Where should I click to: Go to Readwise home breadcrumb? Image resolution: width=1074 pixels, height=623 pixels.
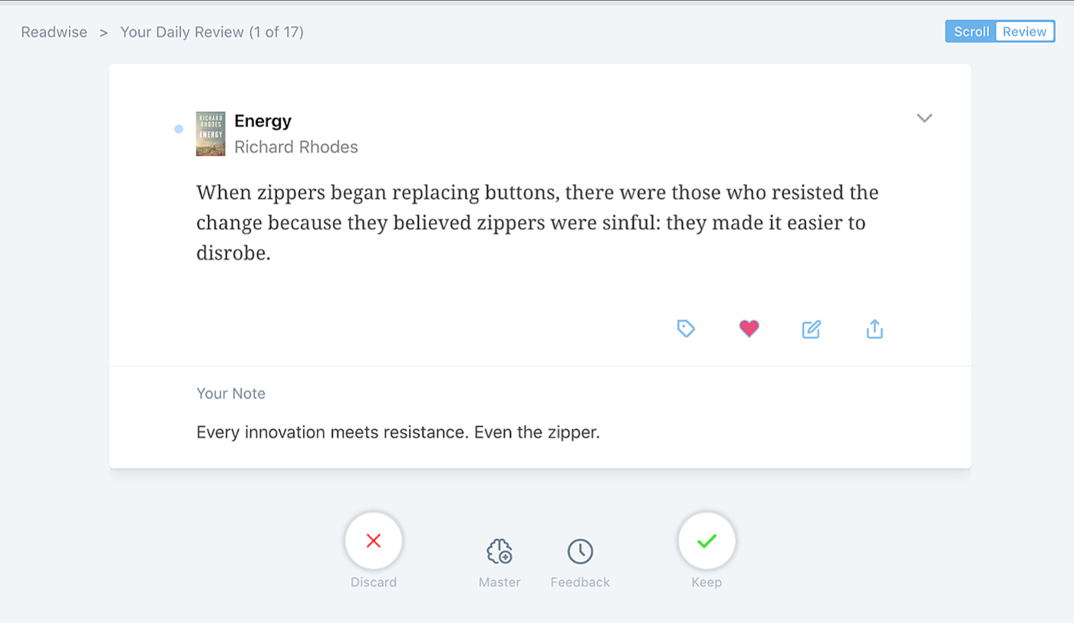(x=54, y=32)
